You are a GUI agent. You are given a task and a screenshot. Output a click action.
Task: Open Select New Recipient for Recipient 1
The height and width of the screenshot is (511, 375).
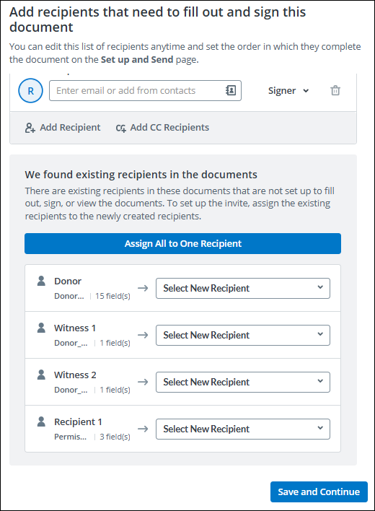point(243,429)
